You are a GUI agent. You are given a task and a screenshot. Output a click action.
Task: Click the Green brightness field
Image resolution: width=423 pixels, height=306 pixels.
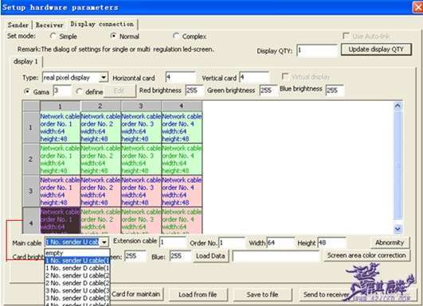[268, 90]
